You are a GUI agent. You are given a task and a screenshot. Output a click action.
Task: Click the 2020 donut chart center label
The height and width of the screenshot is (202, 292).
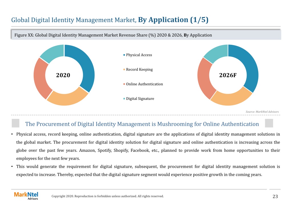point(63,75)
